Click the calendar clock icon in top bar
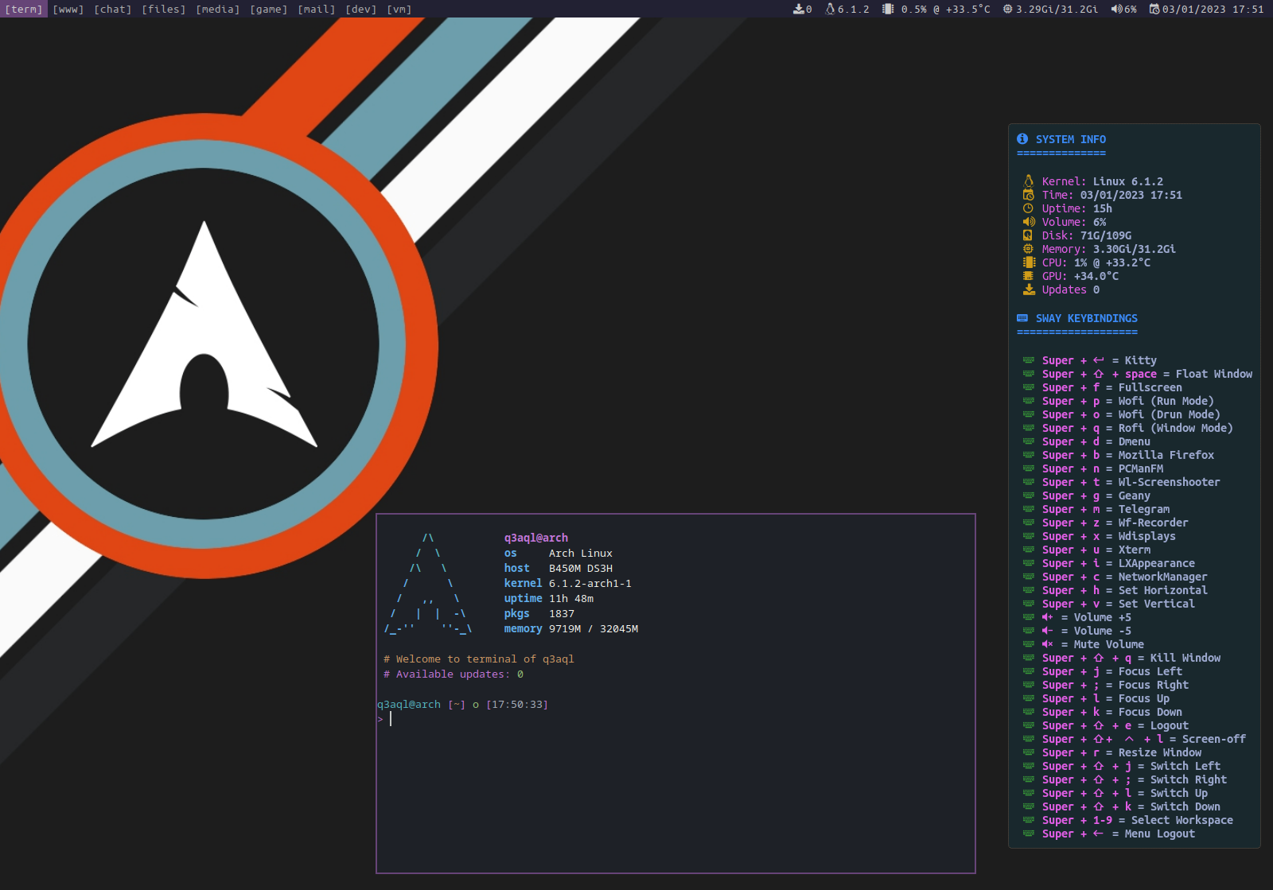 pyautogui.click(x=1154, y=10)
